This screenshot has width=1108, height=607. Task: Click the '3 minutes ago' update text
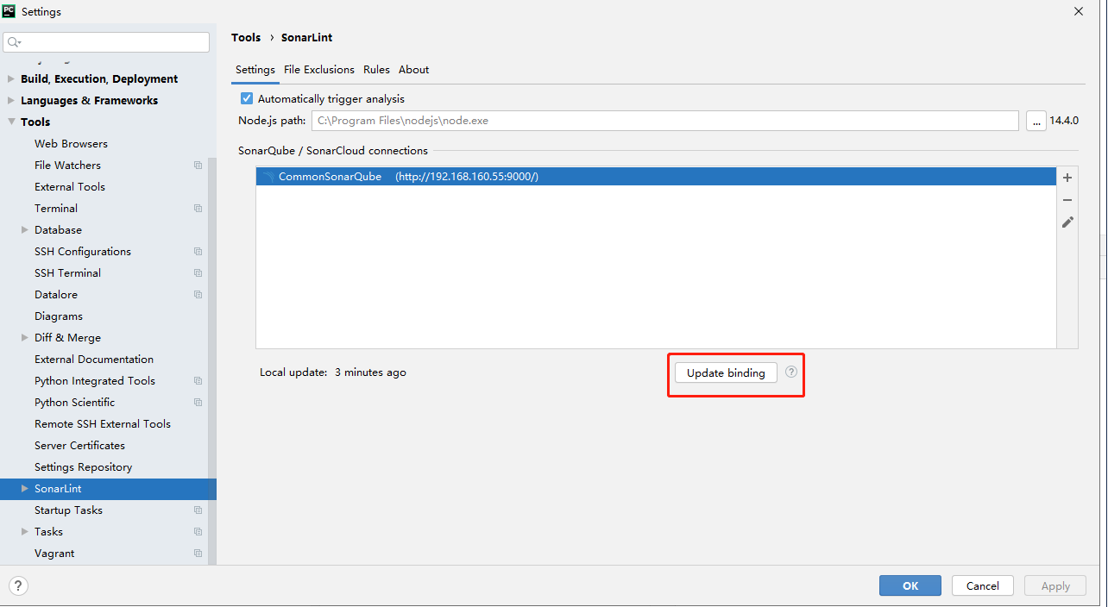(370, 372)
